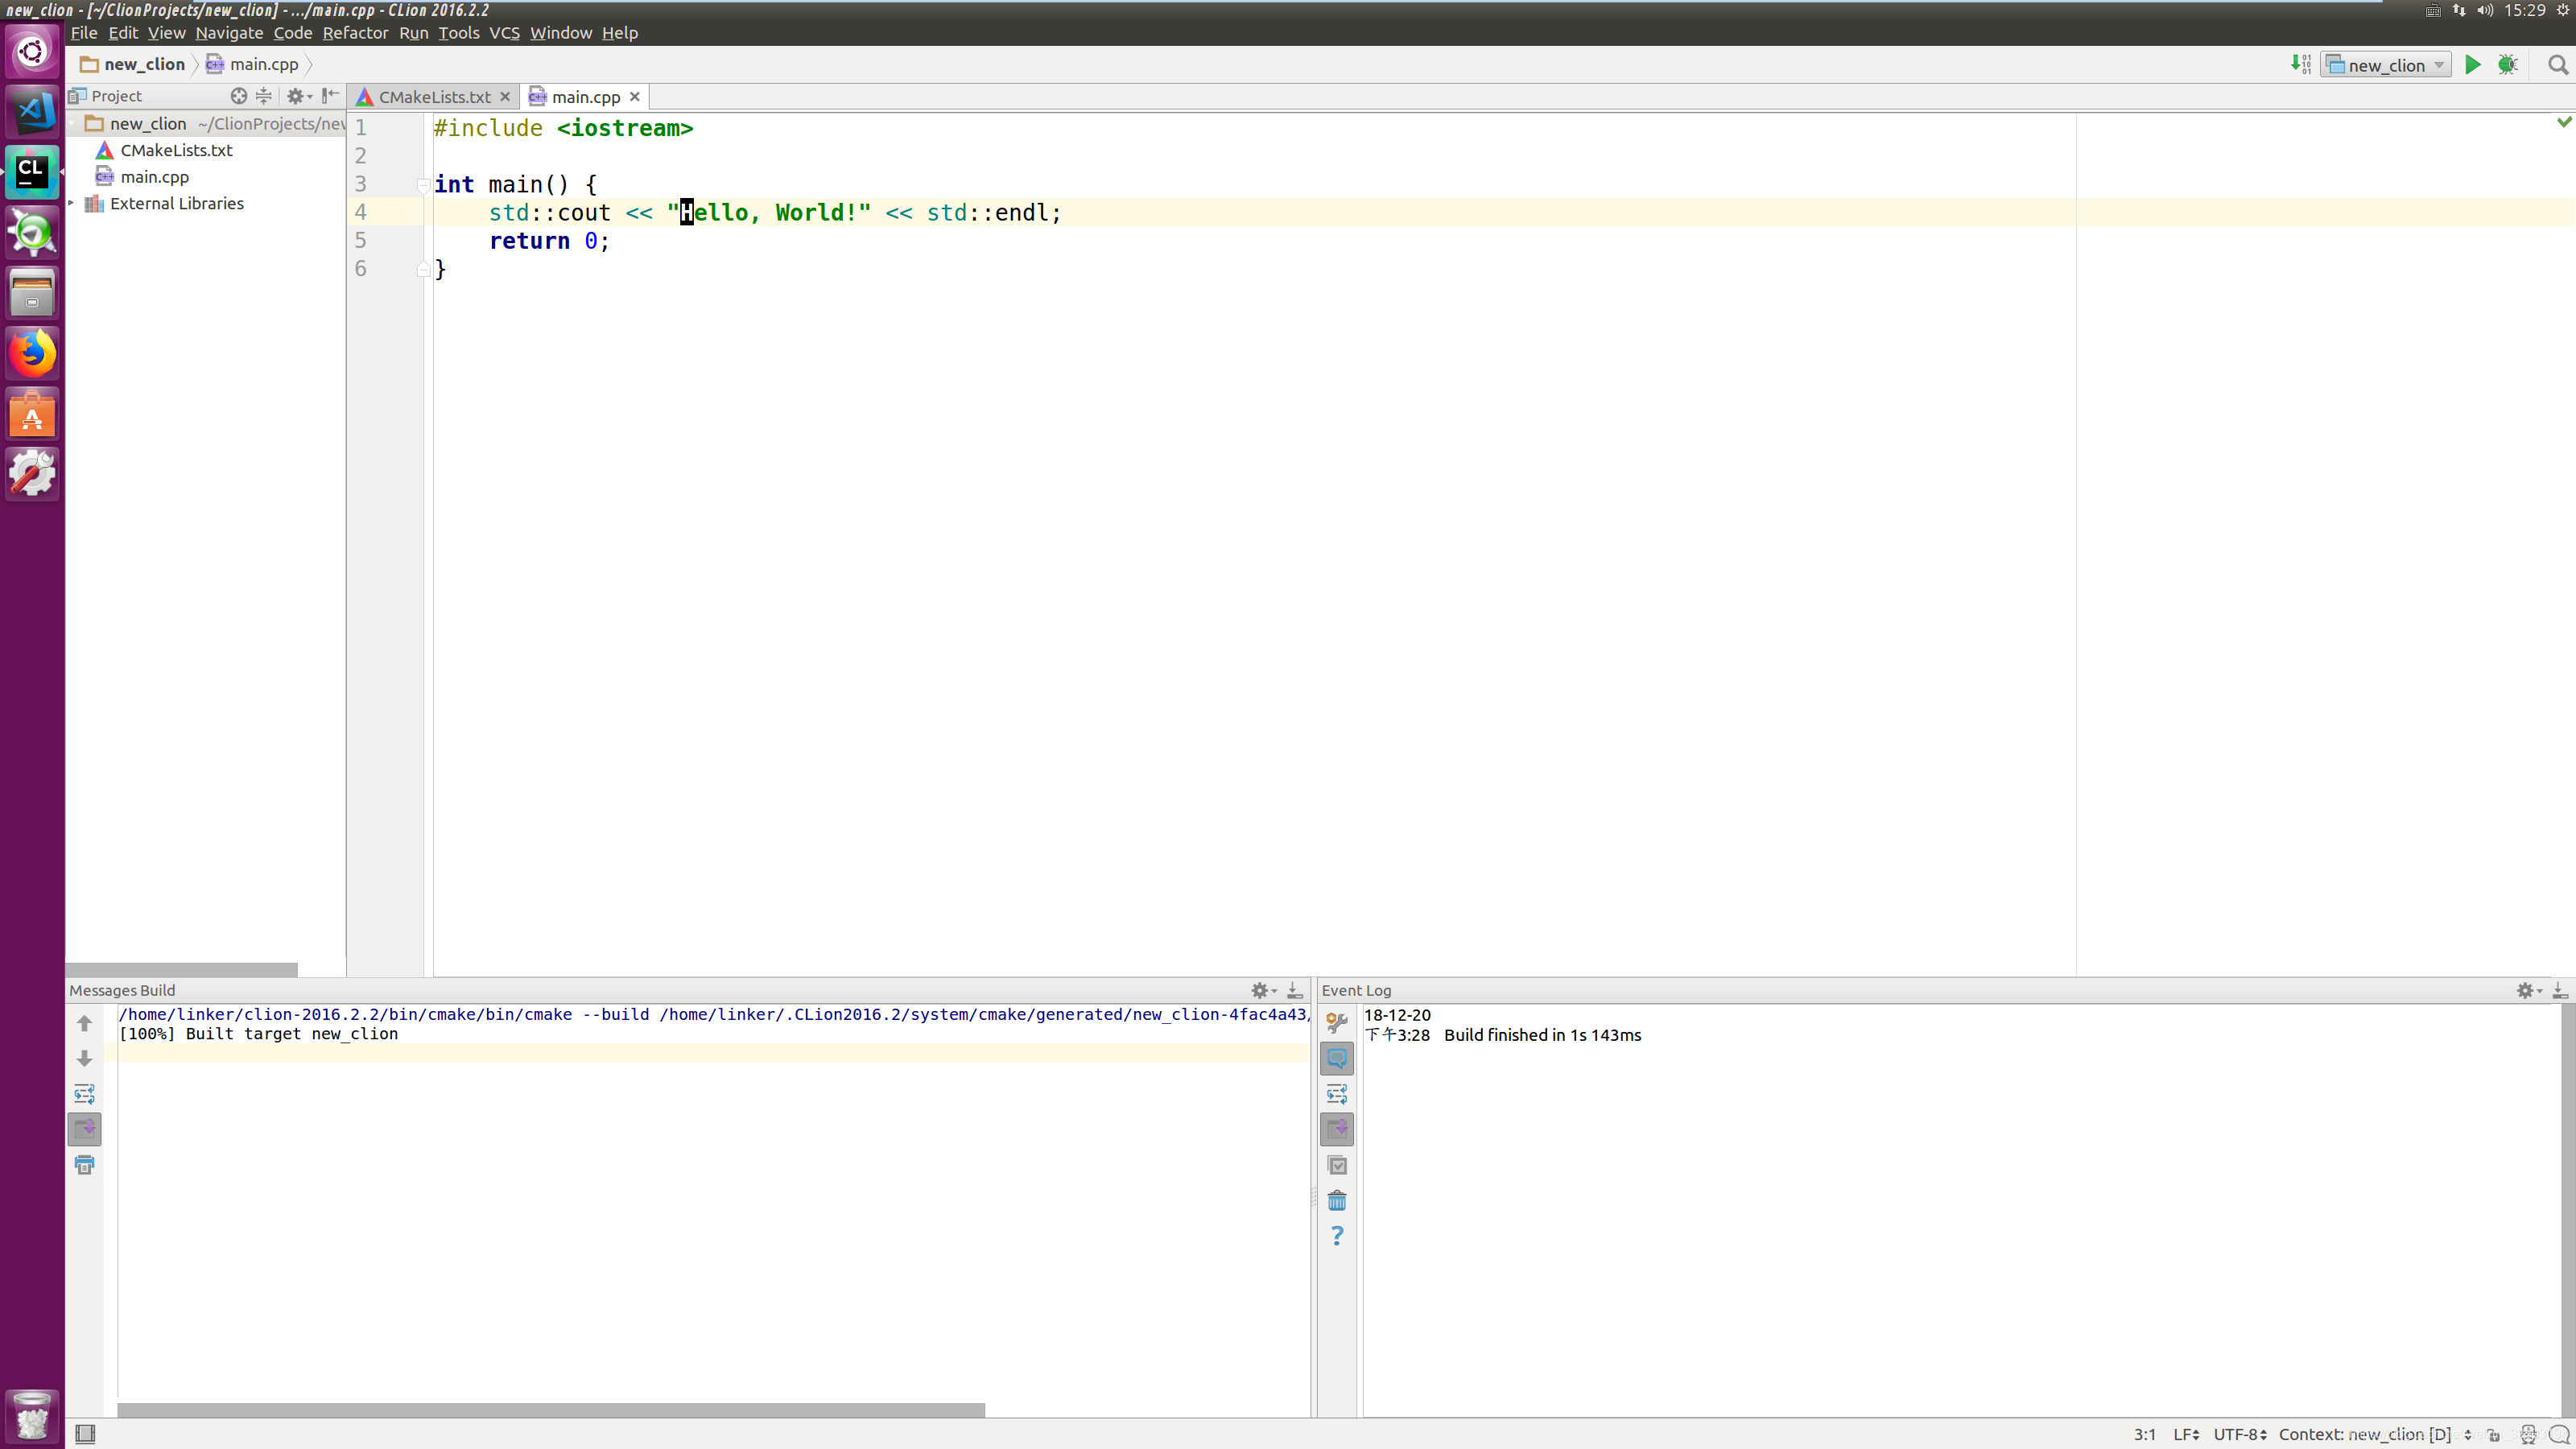This screenshot has height=1449, width=2576.
Task: Click the Mark all as read icon in Event Log
Action: coord(1337,1165)
